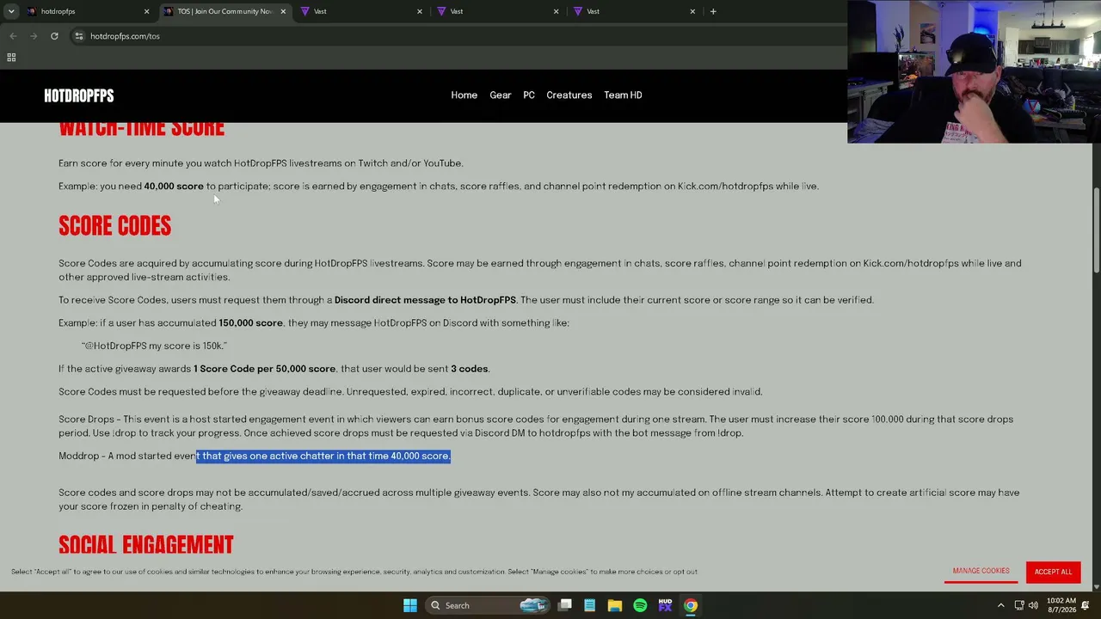Open the Windows Start menu

(x=410, y=605)
